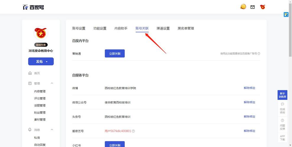Click the 基础作者 badge
292x147 pixels.
[x=41, y=45]
